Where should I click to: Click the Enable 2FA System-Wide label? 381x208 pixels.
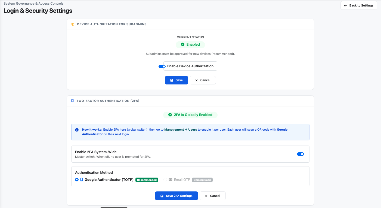(x=96, y=152)
